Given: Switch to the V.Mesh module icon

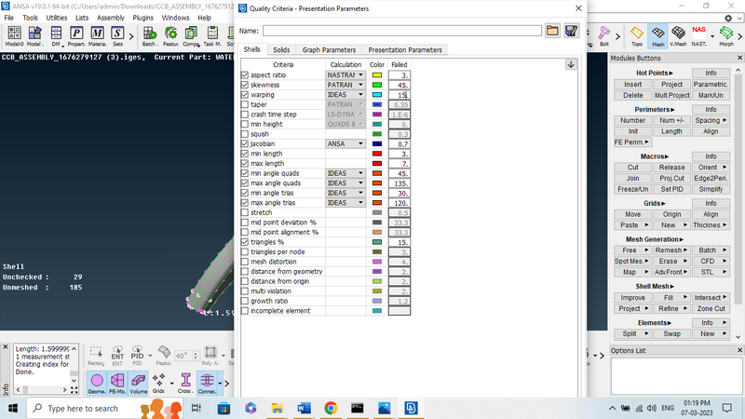Looking at the screenshot, I should (678, 36).
